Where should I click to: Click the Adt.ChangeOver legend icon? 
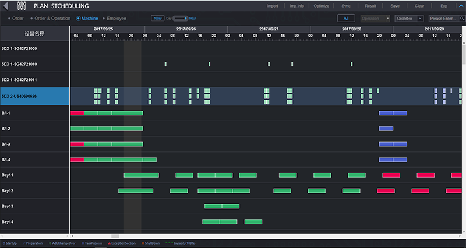[50, 242]
